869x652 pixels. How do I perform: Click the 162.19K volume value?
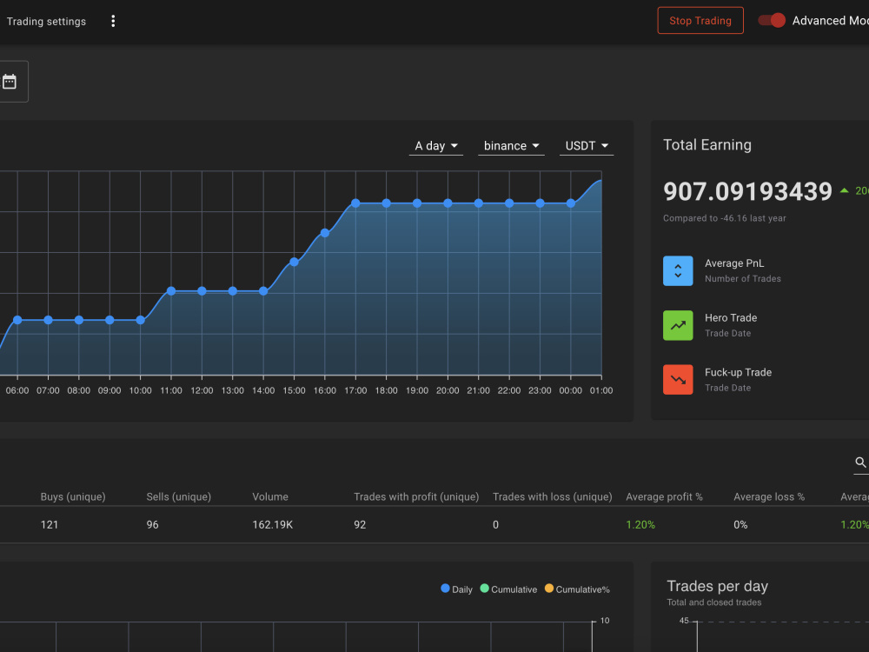[273, 524]
